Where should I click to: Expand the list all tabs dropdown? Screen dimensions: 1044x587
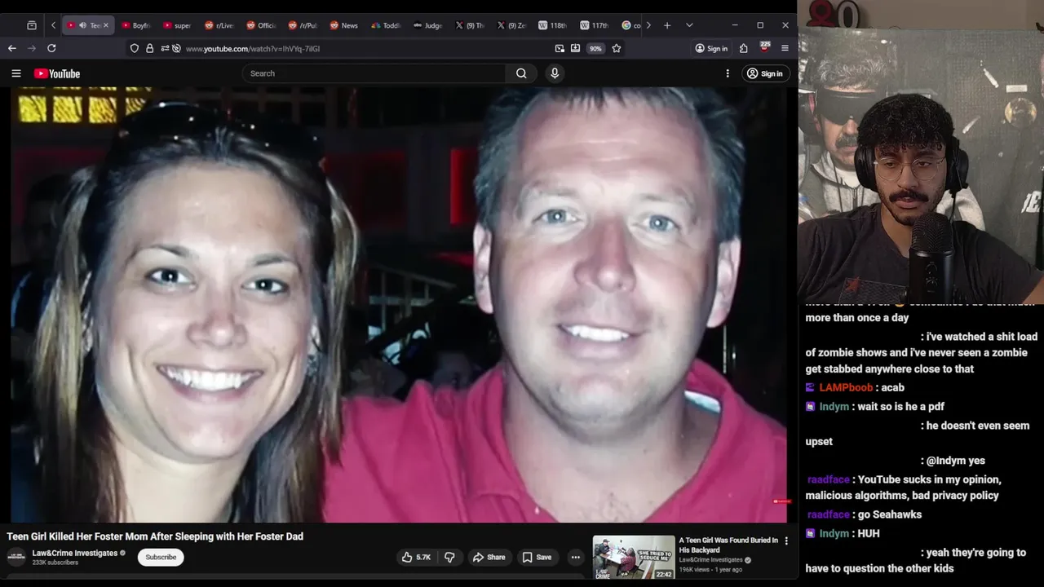point(689,25)
